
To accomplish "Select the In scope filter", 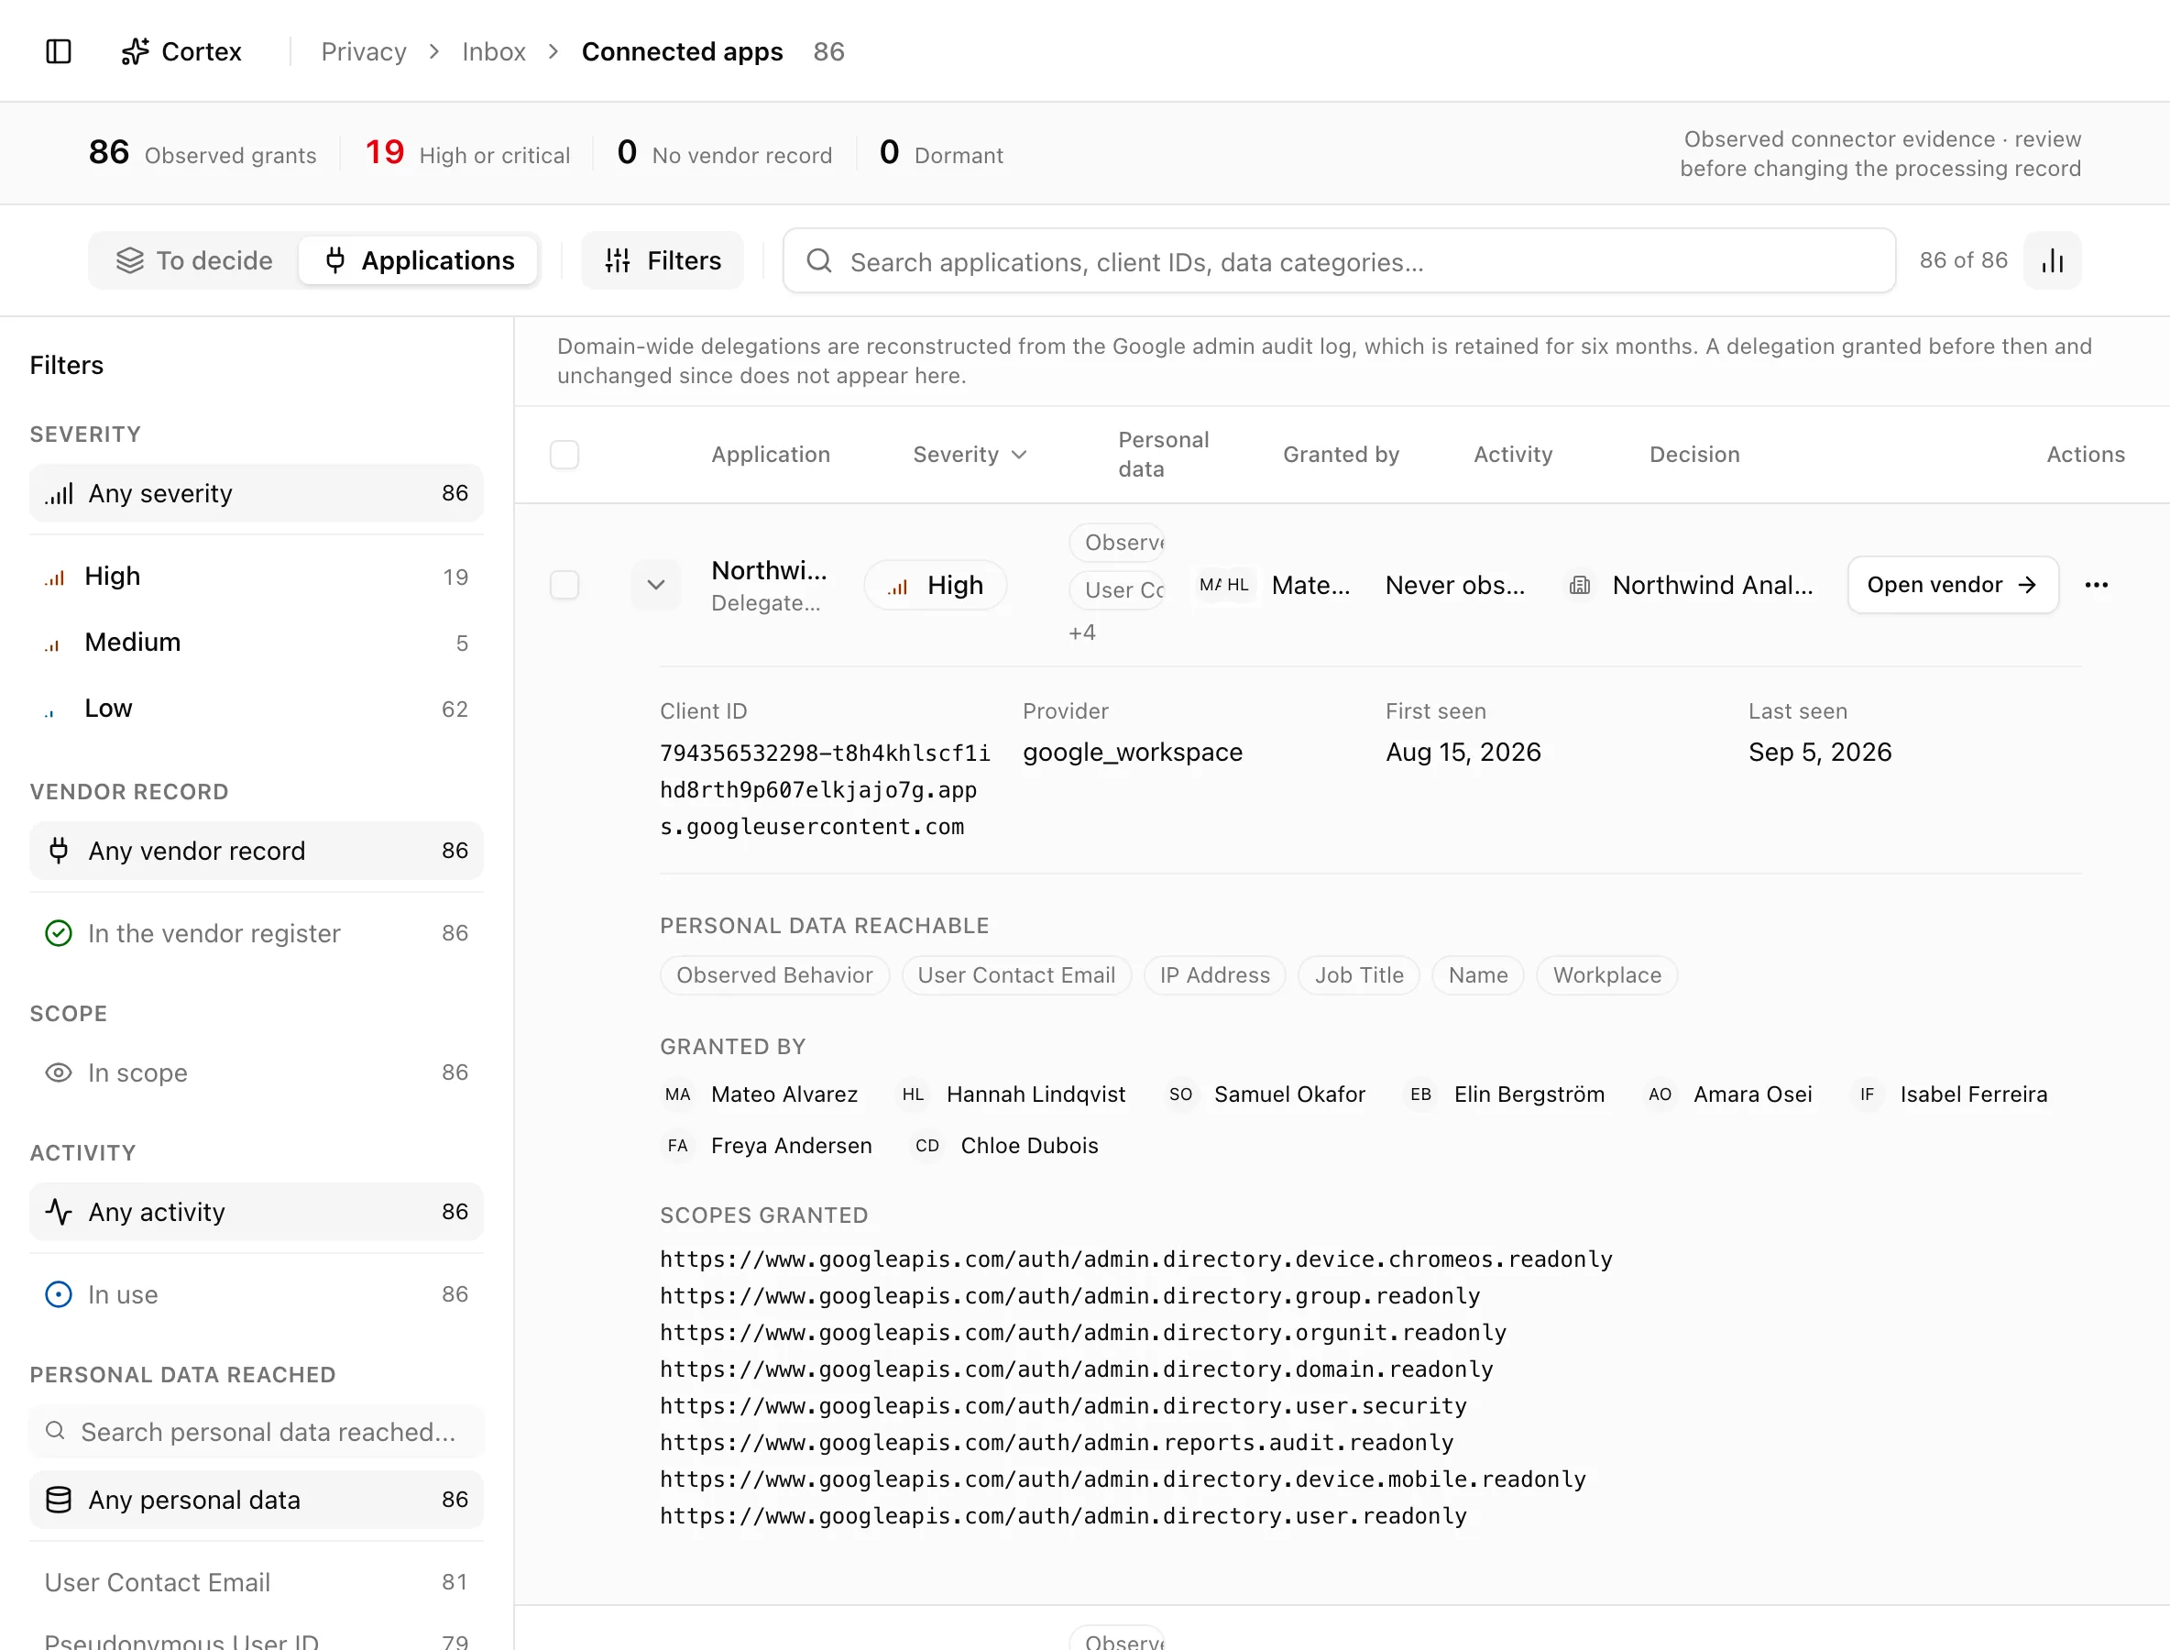I will point(257,1072).
